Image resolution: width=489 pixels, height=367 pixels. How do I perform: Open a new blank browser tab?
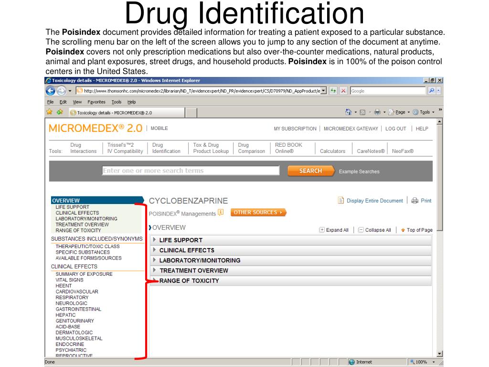point(191,113)
